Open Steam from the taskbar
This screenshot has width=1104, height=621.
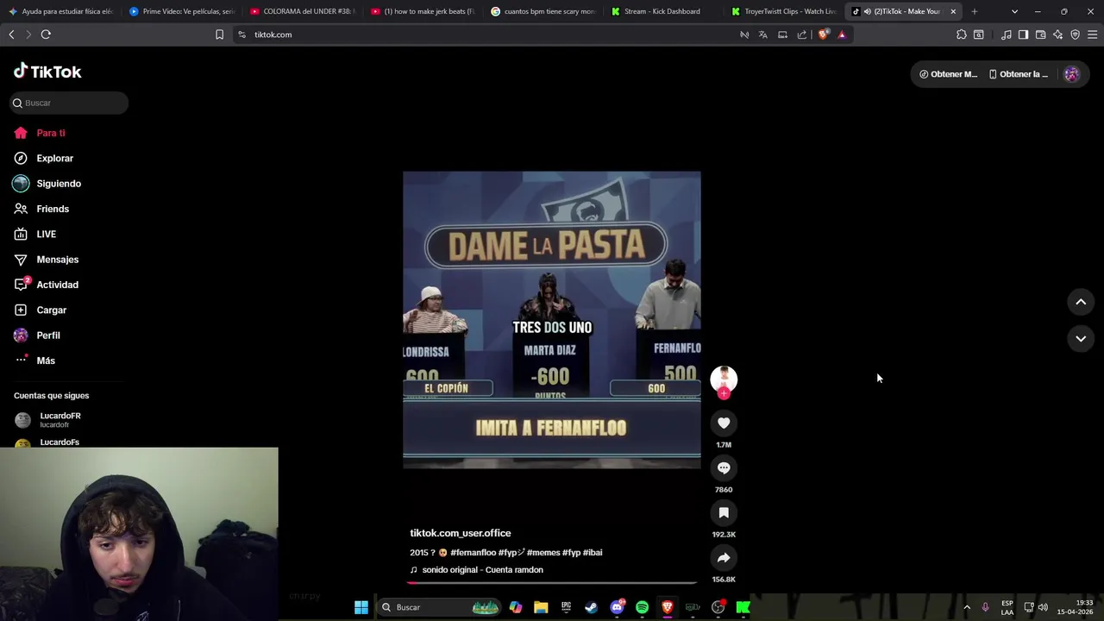click(591, 607)
